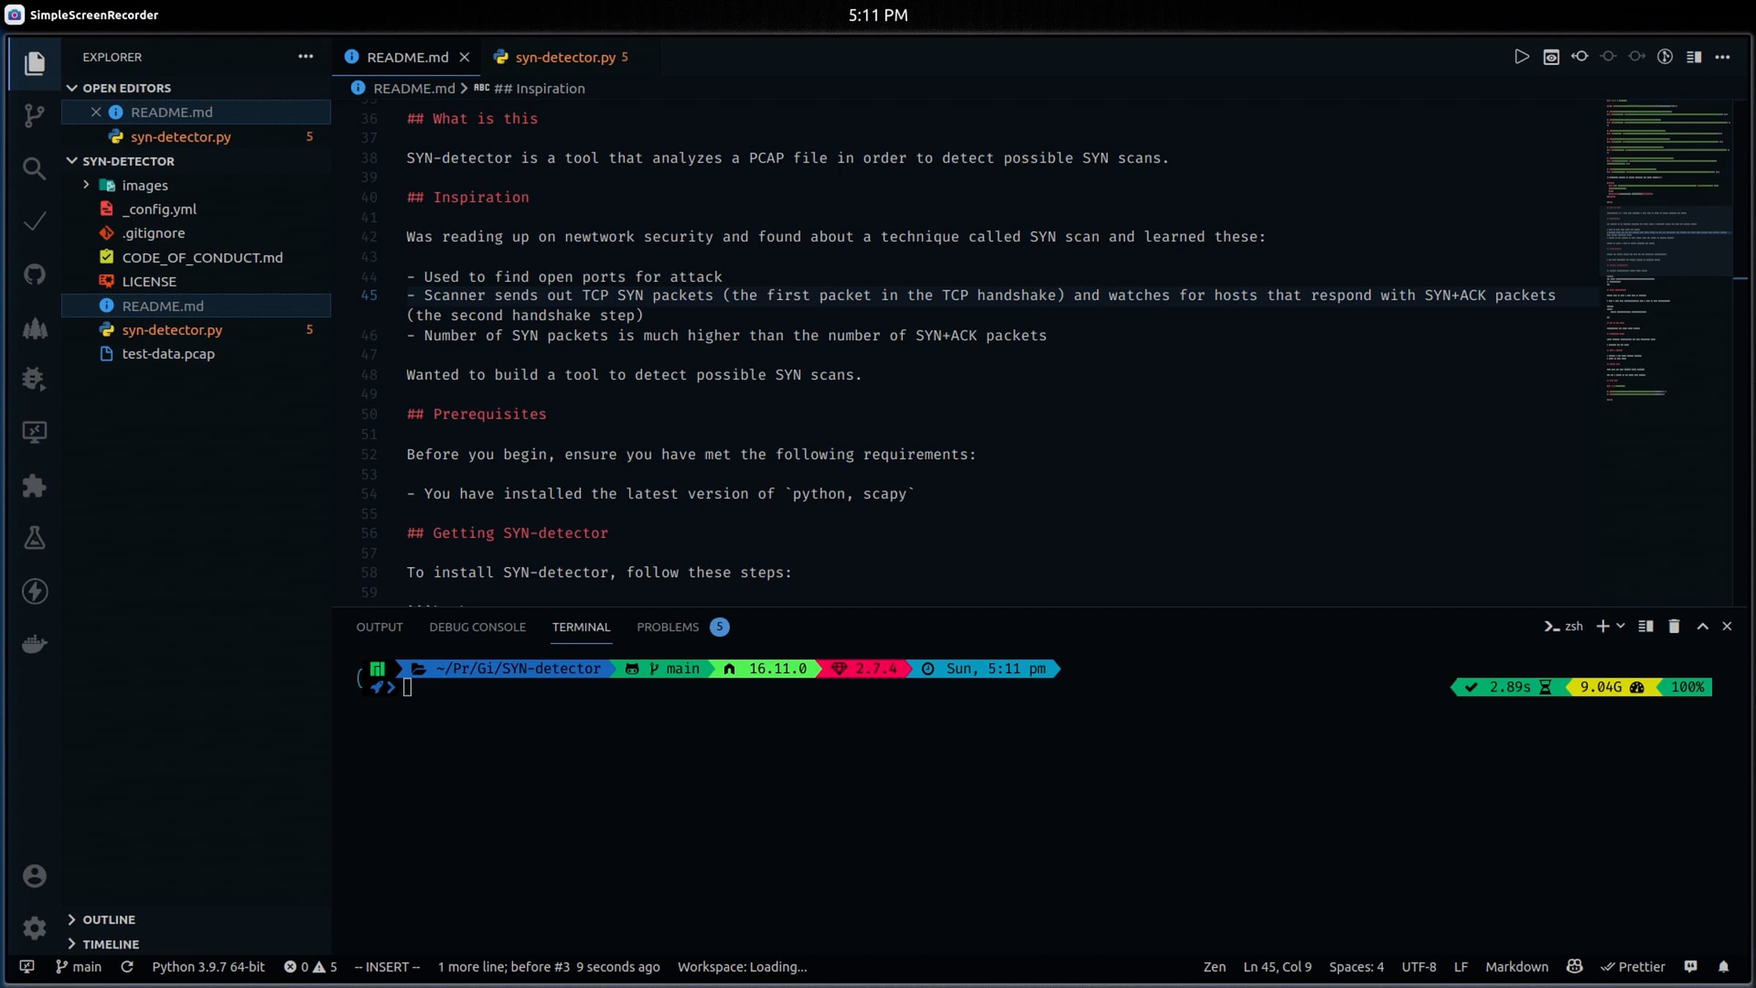The image size is (1756, 988).
Task: Open the Search view in activity bar
Action: (x=34, y=169)
